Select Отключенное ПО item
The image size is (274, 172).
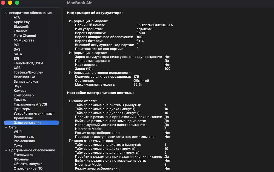click(x=28, y=168)
